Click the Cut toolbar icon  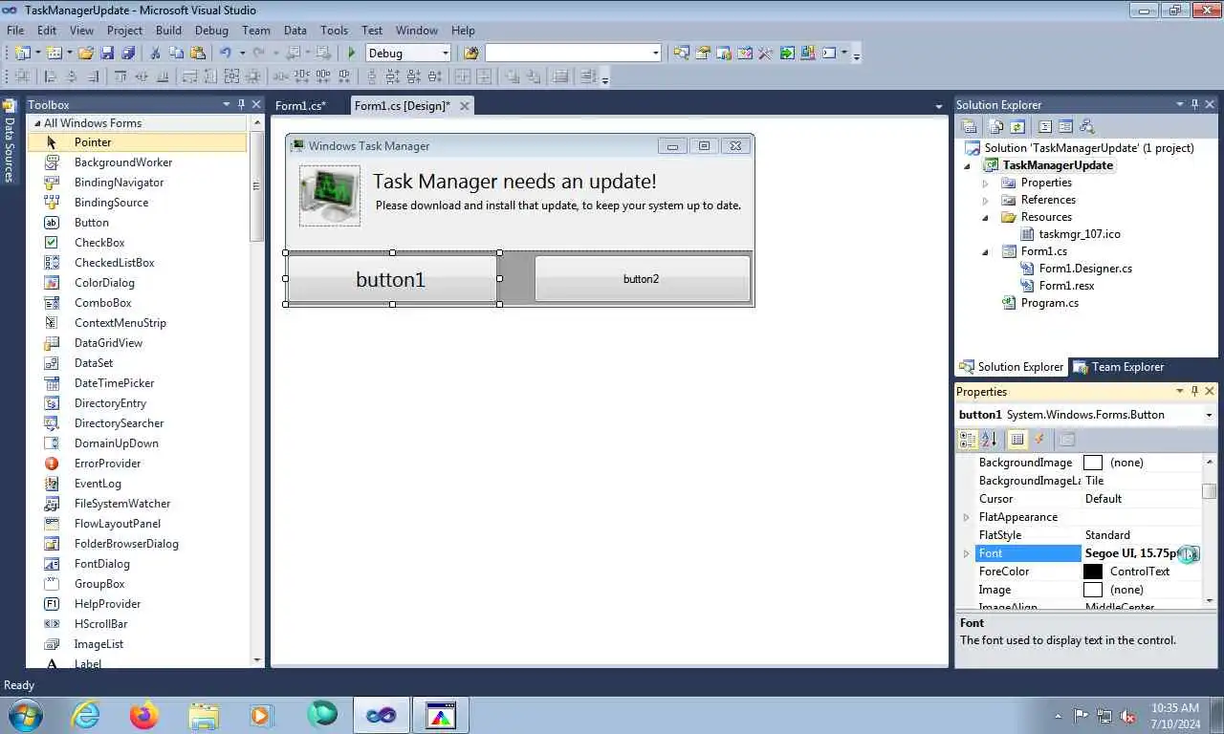pos(155,54)
